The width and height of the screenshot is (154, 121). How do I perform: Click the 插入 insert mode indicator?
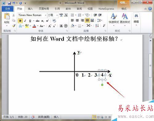coord(56,117)
